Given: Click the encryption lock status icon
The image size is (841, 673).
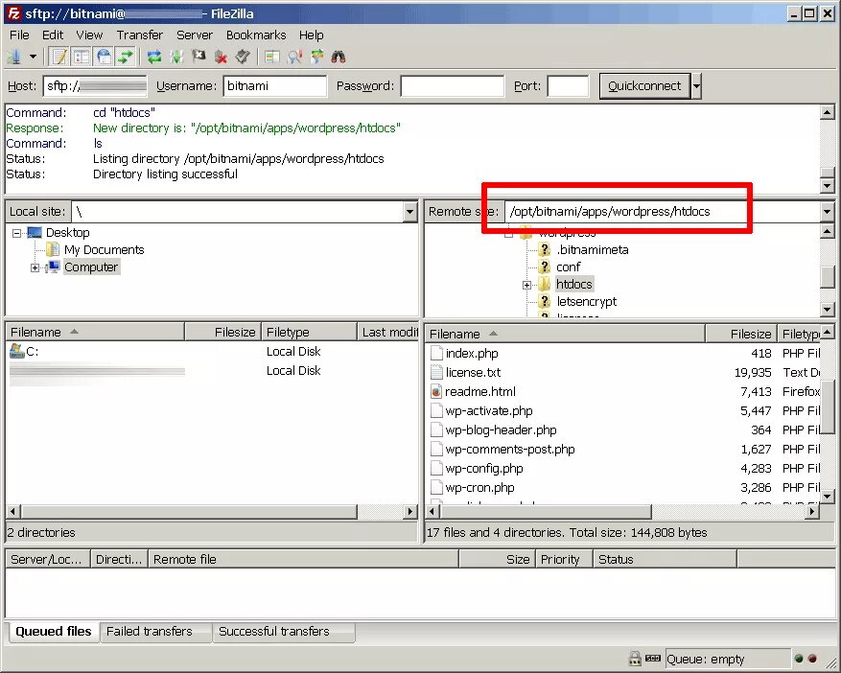Looking at the screenshot, I should click(635, 658).
